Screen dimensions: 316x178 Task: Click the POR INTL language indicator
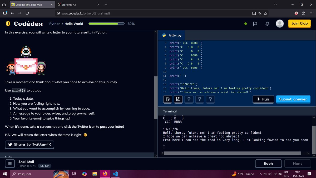pyautogui.click(x=286, y=174)
